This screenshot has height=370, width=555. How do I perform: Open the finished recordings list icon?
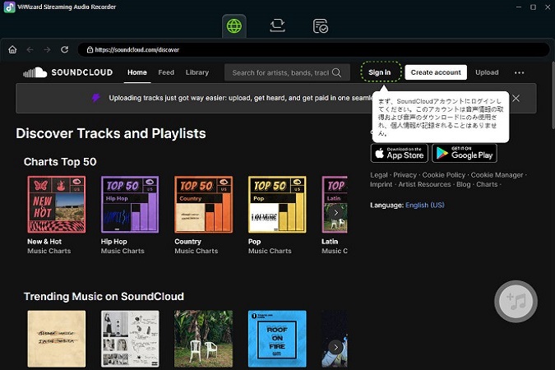321,25
